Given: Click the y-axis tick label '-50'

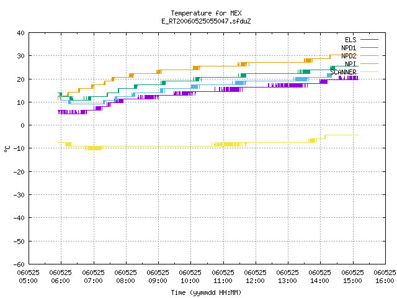Looking at the screenshot, I should click(19, 242).
